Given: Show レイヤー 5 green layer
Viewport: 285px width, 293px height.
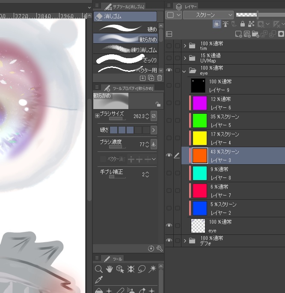Looking at the screenshot, I should (169, 120).
